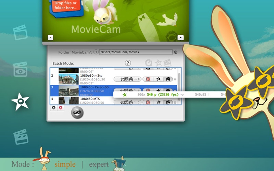Click the batch list vertical scrollbar
This screenshot has height=171, width=274.
tap(179, 86)
